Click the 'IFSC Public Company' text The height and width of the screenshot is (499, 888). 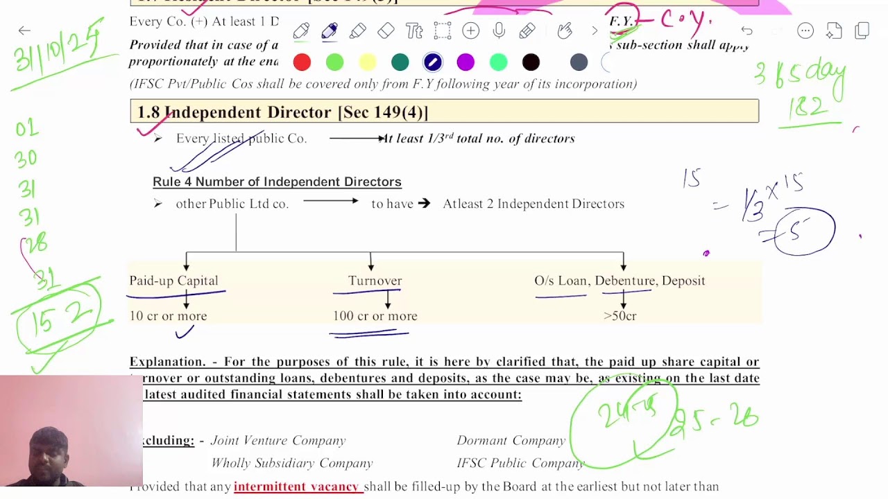520,463
